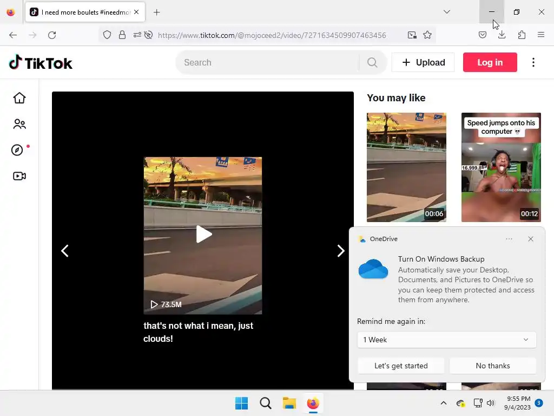Open Firefox hamburger application menu
This screenshot has height=416, width=554.
(x=541, y=35)
